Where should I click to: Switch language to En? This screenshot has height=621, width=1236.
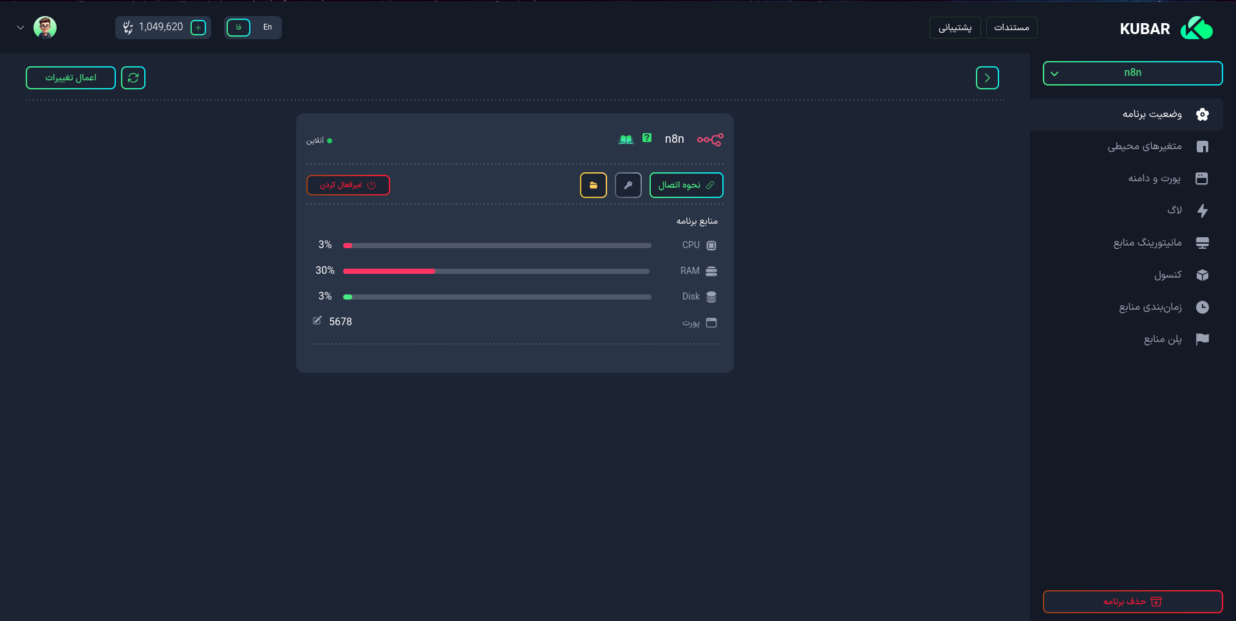[268, 28]
